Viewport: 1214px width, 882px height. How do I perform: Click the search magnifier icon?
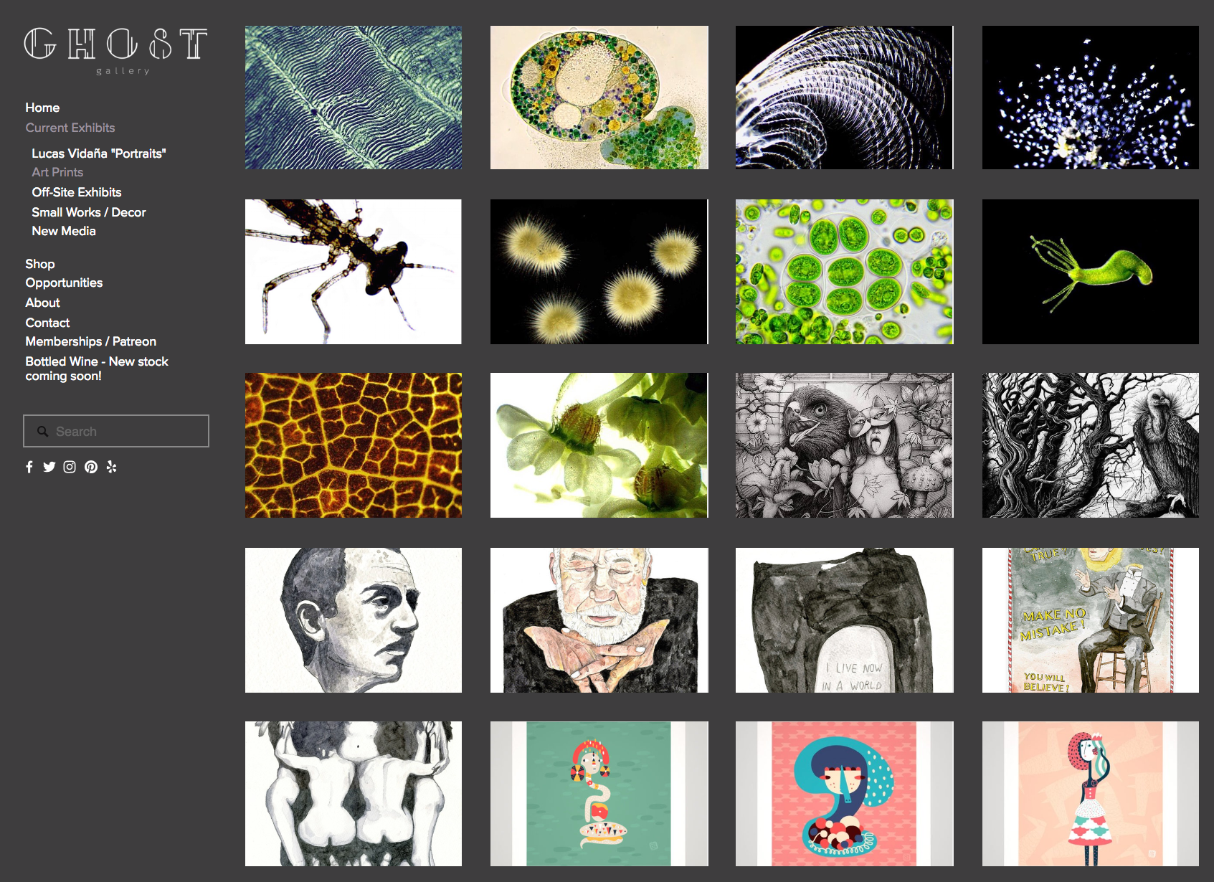[x=43, y=431]
